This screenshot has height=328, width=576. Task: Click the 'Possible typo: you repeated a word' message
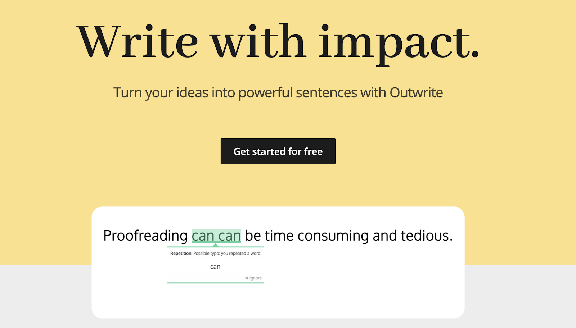click(x=227, y=254)
